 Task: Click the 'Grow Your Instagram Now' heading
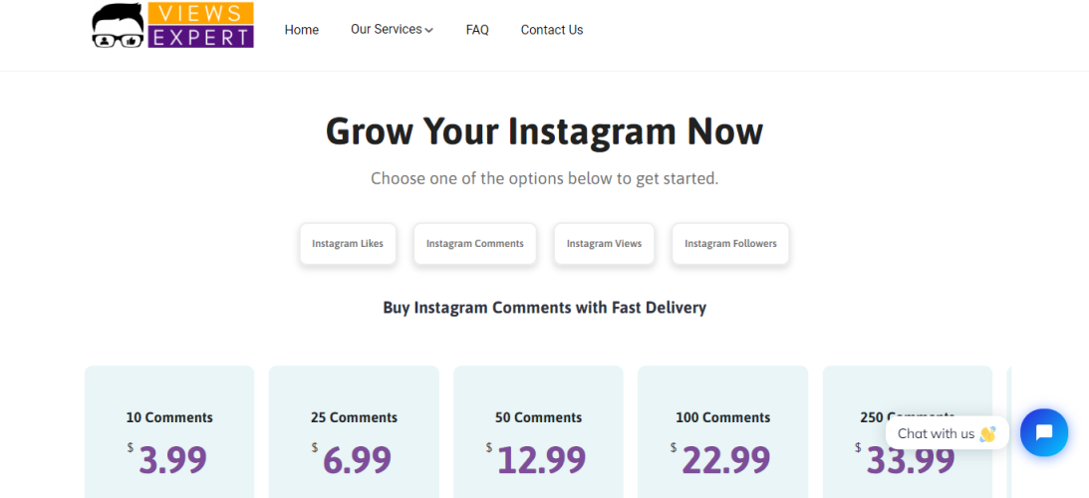pyautogui.click(x=544, y=131)
